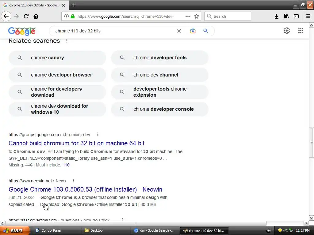
Task: Click Must include 110 link
Action: click(66, 165)
